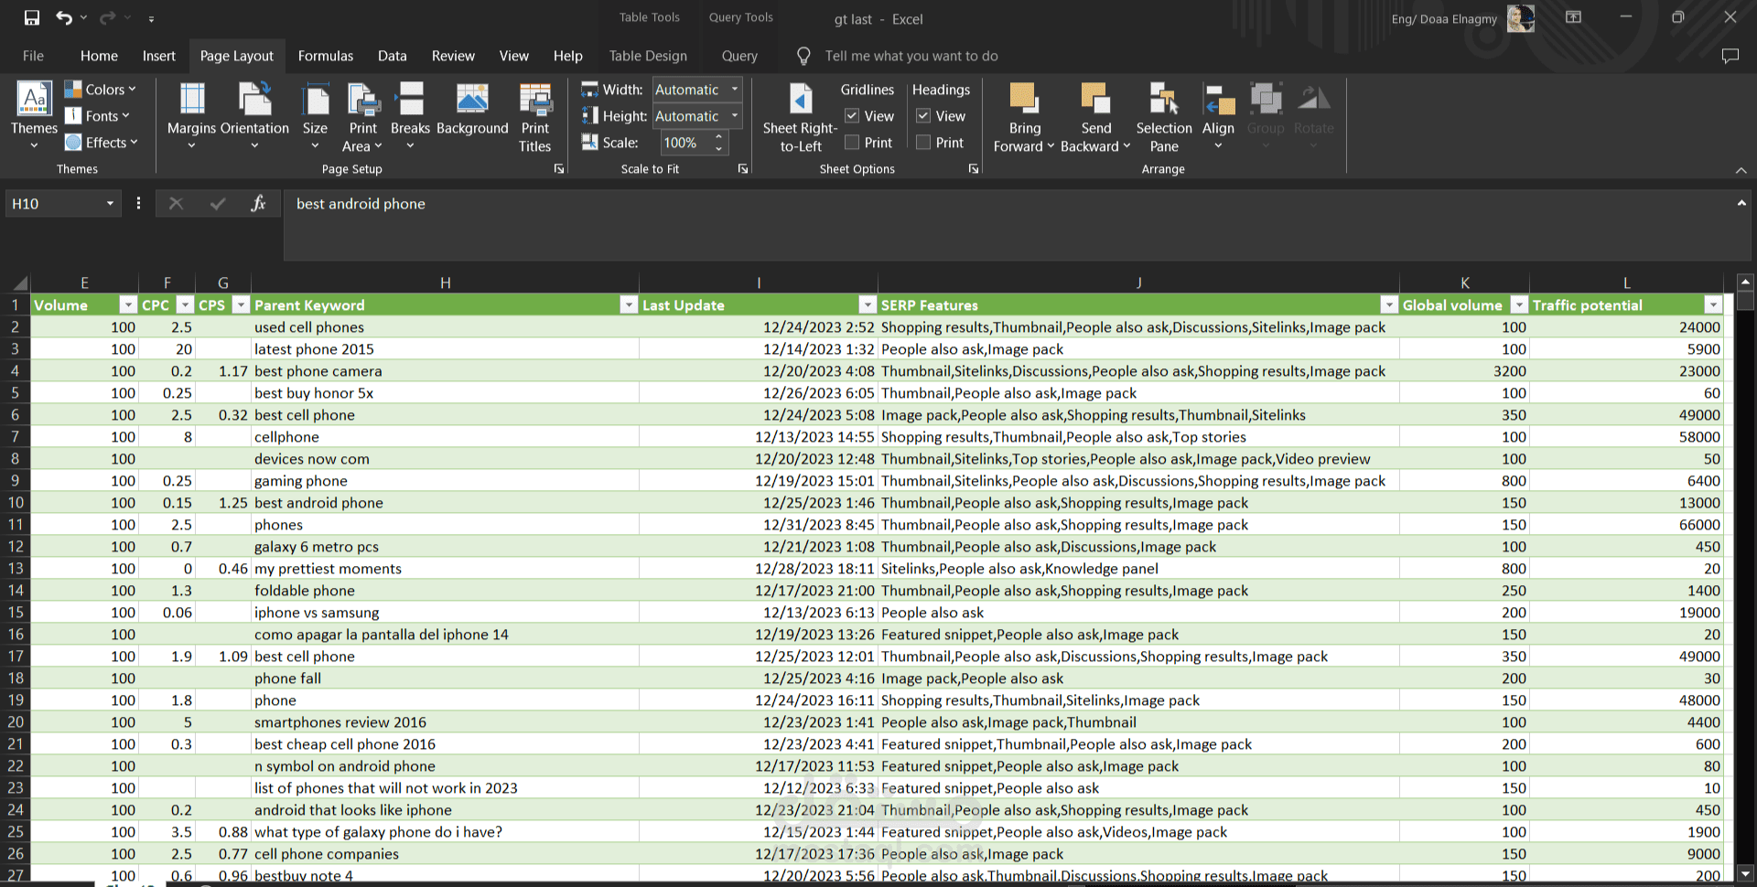
Task: Select cell containing foldable phone
Action: coord(445,591)
